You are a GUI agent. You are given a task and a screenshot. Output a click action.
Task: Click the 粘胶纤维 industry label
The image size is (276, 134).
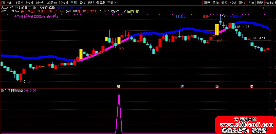click(x=133, y=11)
